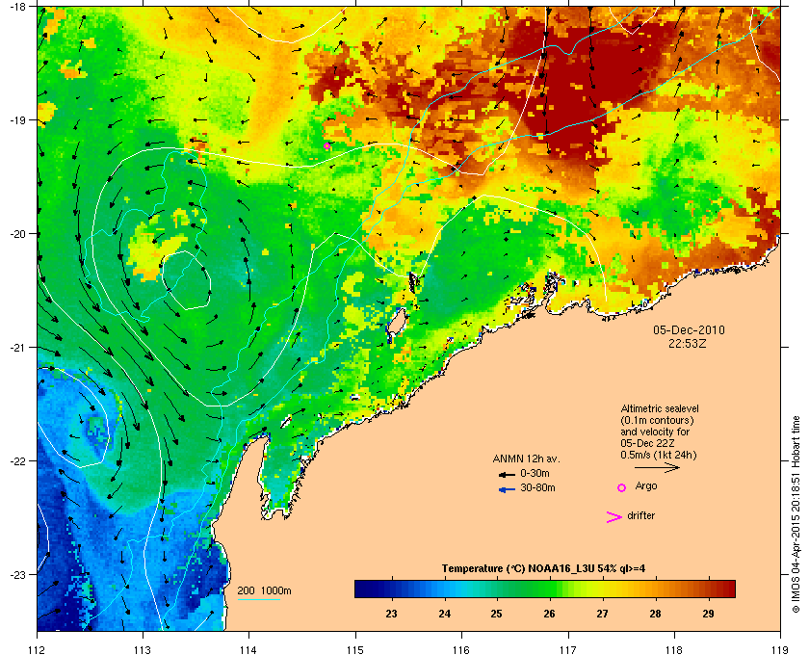Click the 0.5m/s velocity scale arrow in the legend
Image resolution: width=809 pixels, height=655 pixels.
(x=657, y=467)
